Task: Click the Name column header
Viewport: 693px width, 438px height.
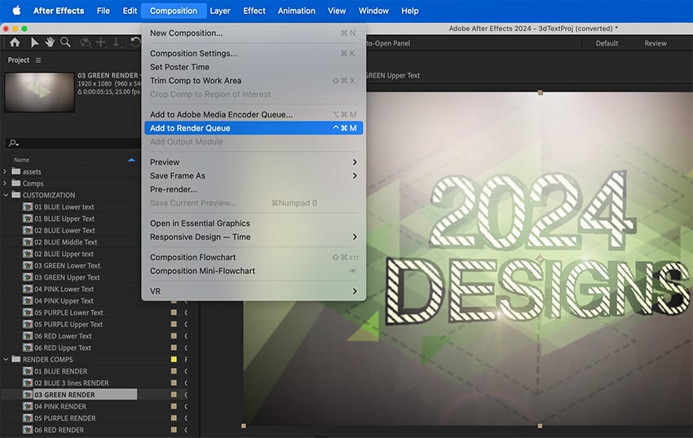Action: pyautogui.click(x=22, y=160)
